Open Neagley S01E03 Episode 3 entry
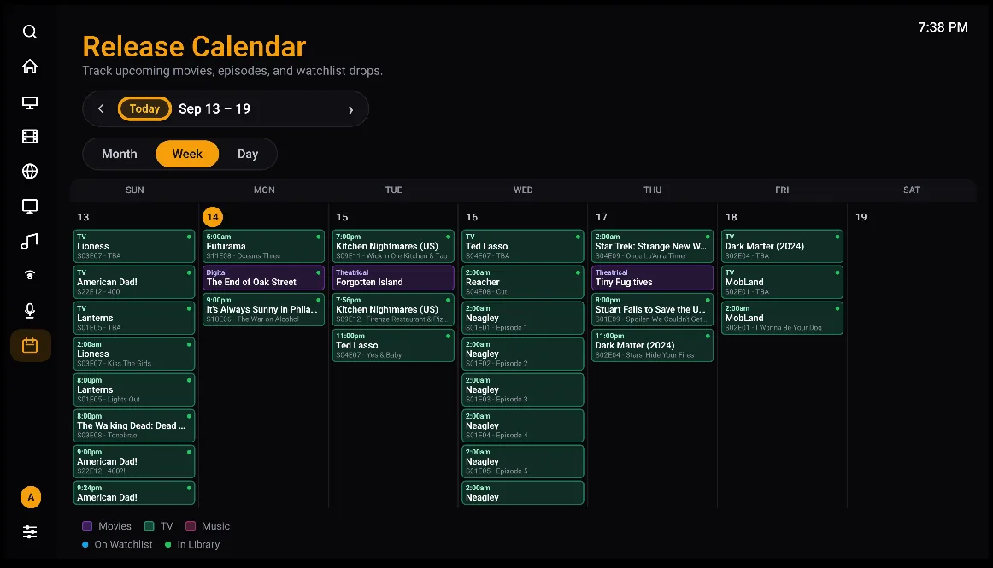 pyautogui.click(x=522, y=390)
